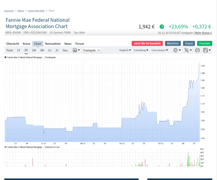Open the Forum tab
The width and height of the screenshot is (217, 180).
(x=80, y=44)
